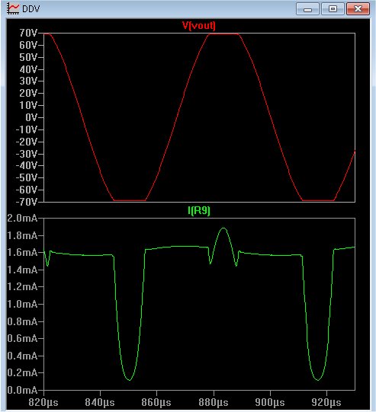Click the 70V axis label
376x412 pixels.
[28, 33]
